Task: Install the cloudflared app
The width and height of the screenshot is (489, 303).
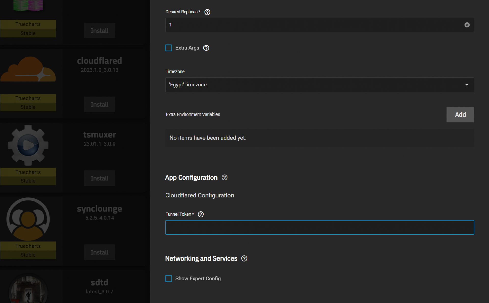Action: point(100,104)
